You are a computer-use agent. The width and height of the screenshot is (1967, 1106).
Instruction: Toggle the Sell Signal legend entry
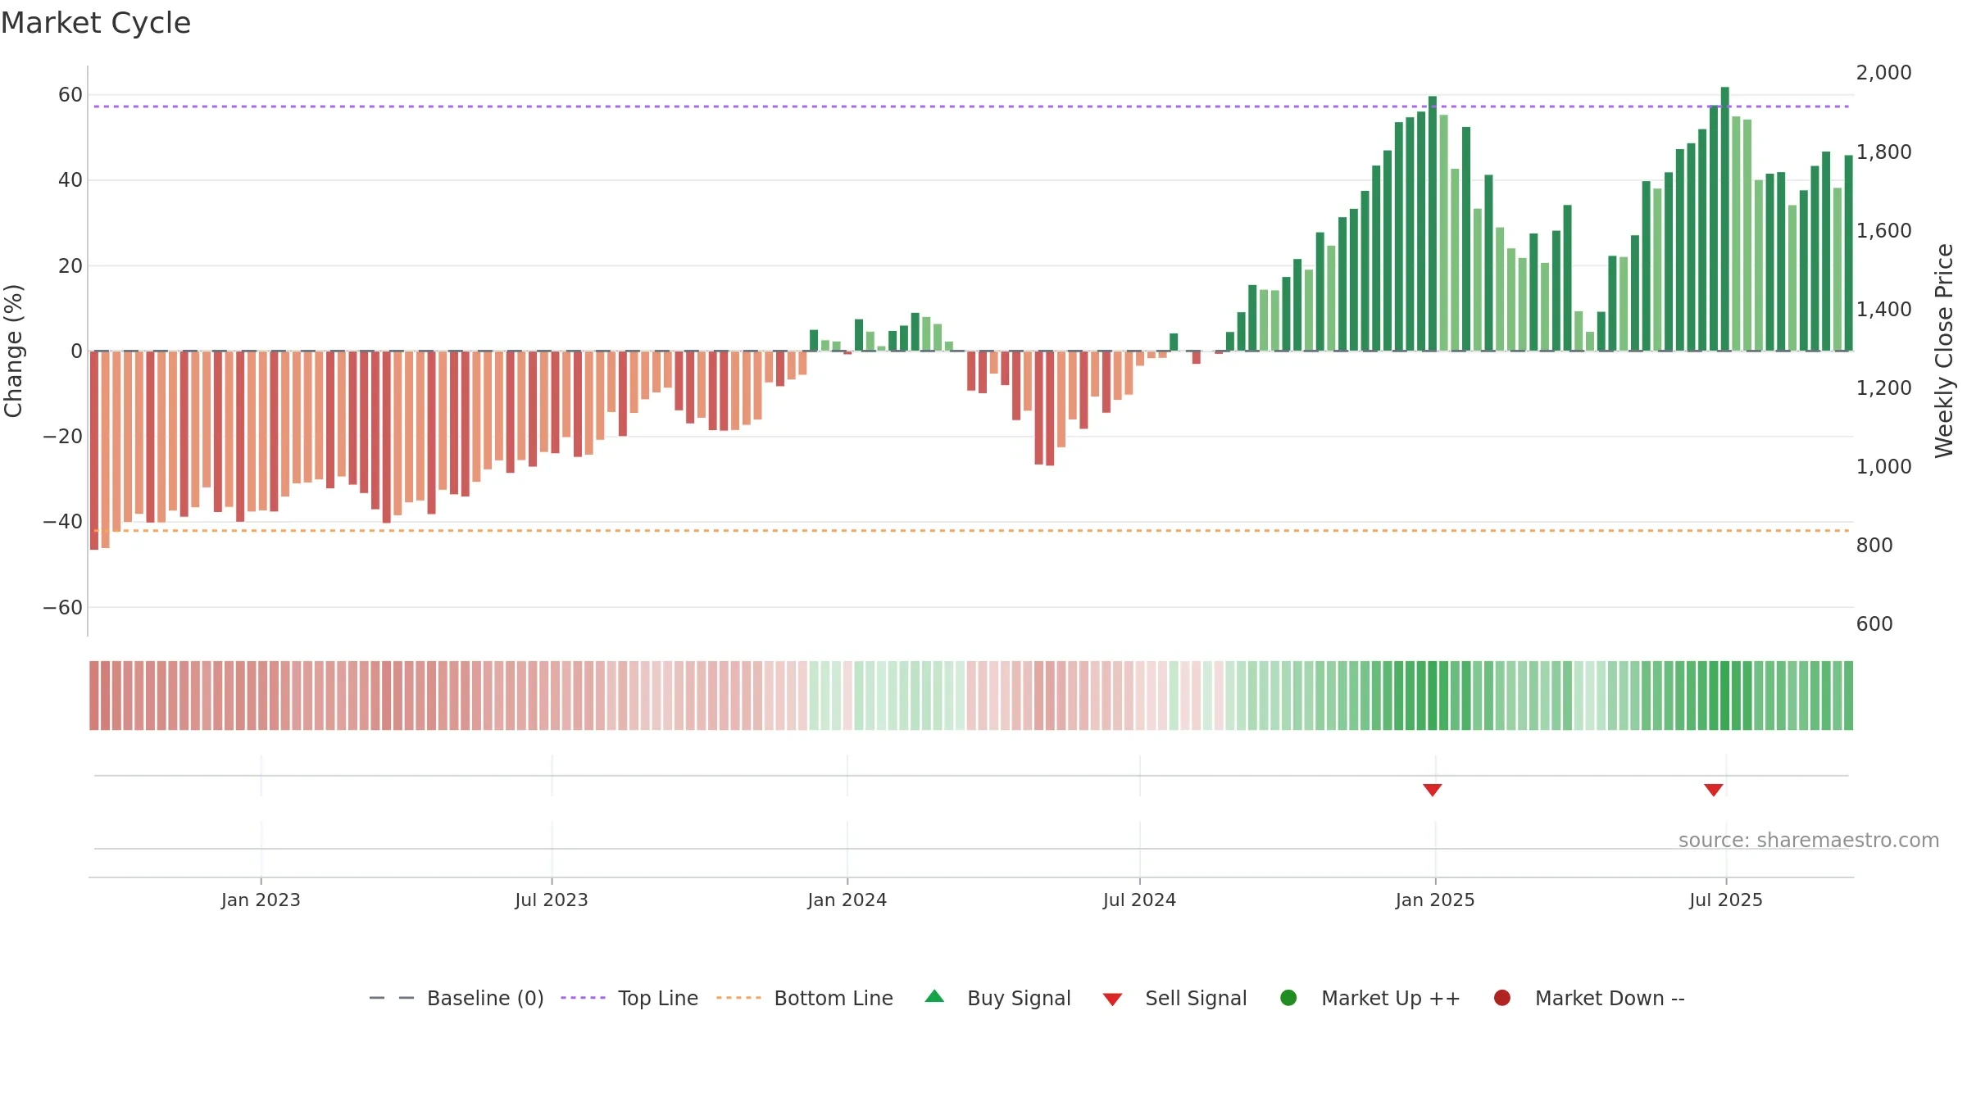1174,998
